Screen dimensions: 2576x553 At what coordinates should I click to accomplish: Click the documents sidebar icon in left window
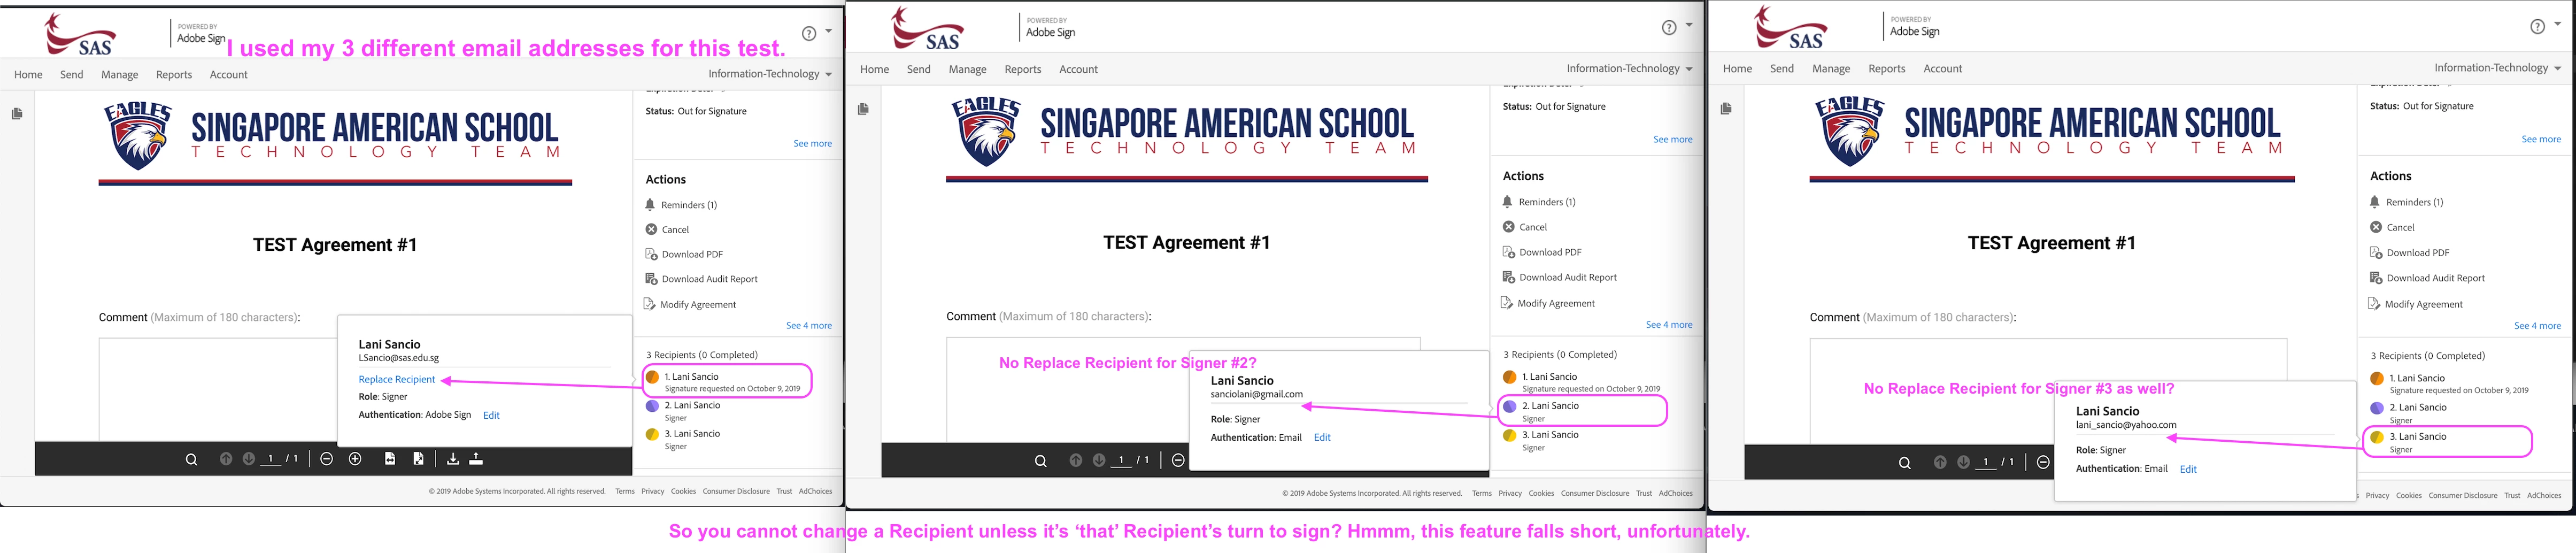click(x=17, y=114)
